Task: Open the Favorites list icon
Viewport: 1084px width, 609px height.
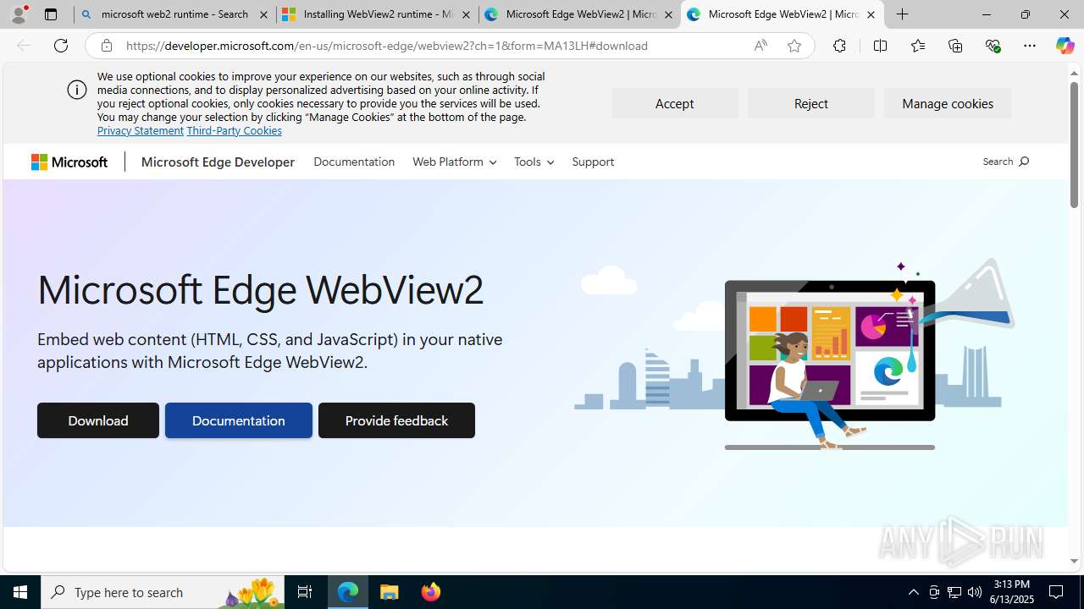Action: (918, 46)
